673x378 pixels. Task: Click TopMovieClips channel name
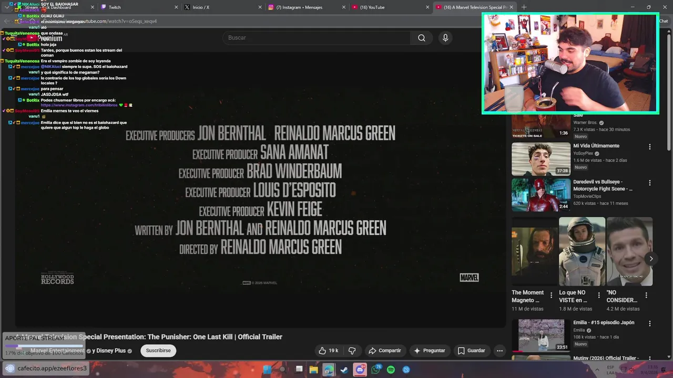(587, 196)
